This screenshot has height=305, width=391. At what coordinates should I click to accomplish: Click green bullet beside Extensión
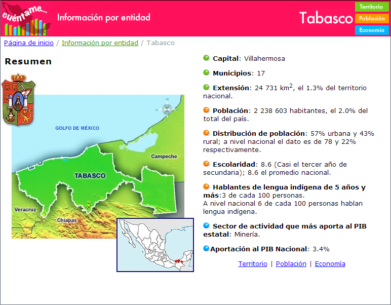click(206, 87)
